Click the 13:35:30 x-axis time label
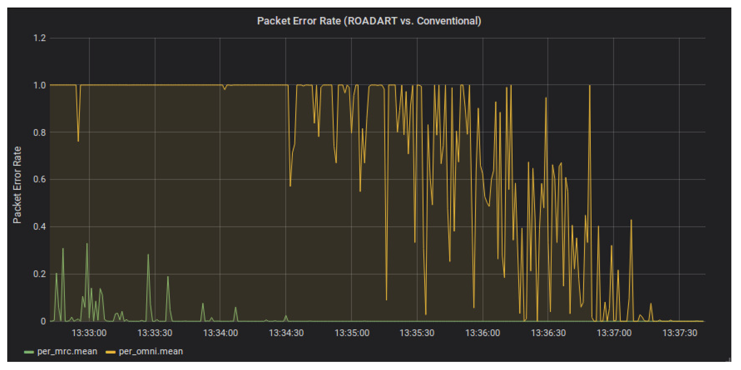The width and height of the screenshot is (741, 370). click(x=417, y=333)
